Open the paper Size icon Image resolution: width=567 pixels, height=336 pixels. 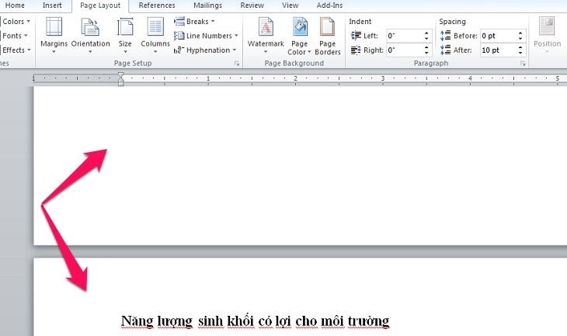click(125, 26)
